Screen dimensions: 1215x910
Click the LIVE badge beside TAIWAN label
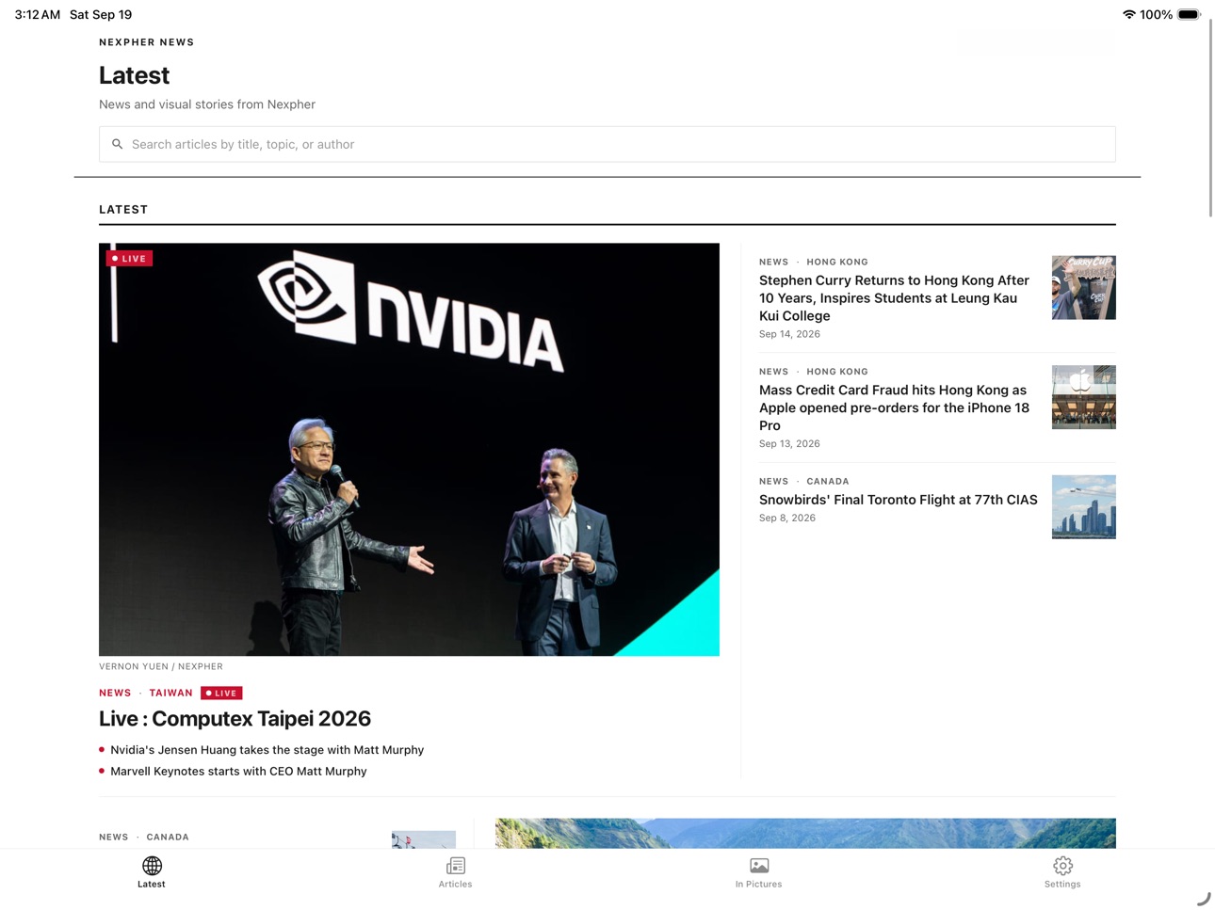point(221,693)
